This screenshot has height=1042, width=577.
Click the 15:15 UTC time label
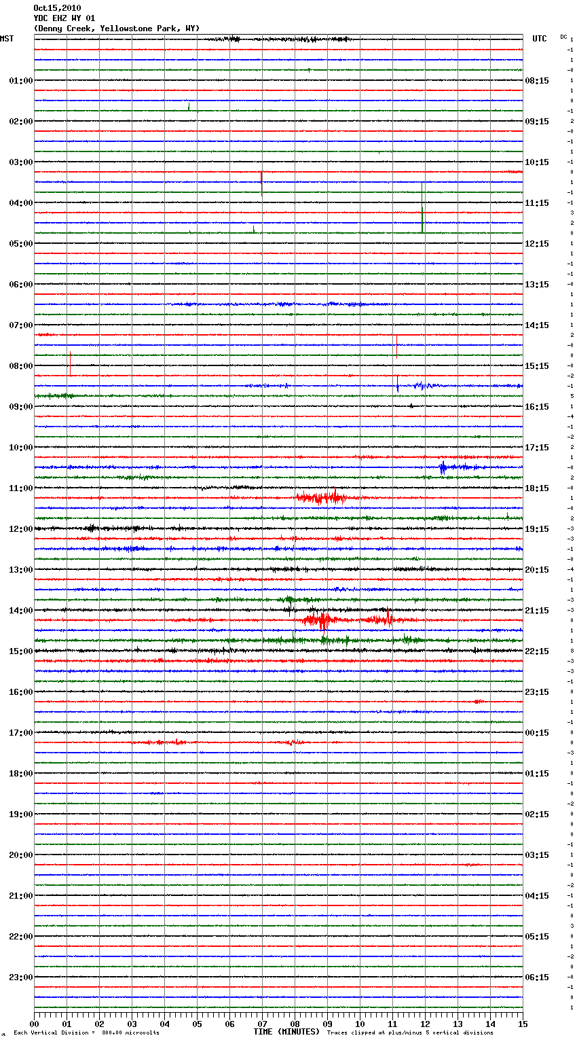pos(537,366)
